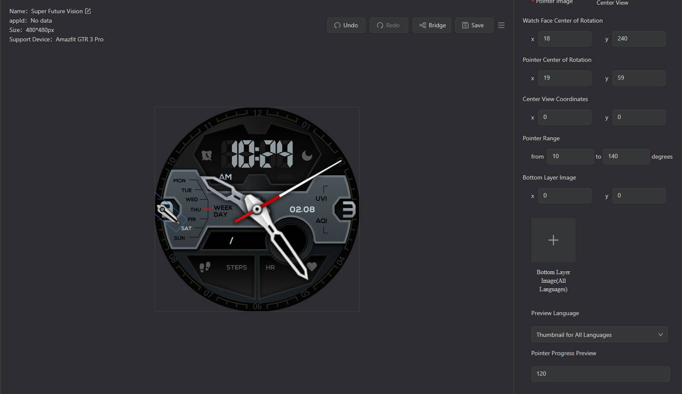Screen dimensions: 682x394
Task: Select the weekday pointer on watch face
Action: 168,213
